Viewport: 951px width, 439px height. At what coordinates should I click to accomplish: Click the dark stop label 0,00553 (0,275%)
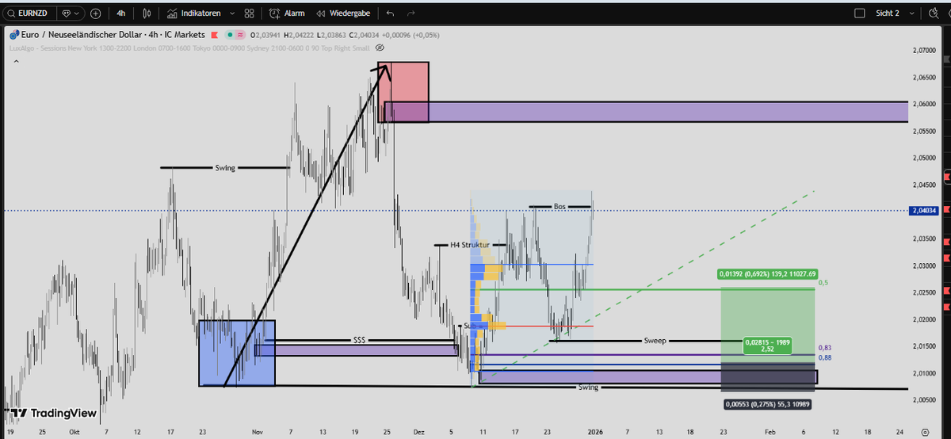point(768,404)
